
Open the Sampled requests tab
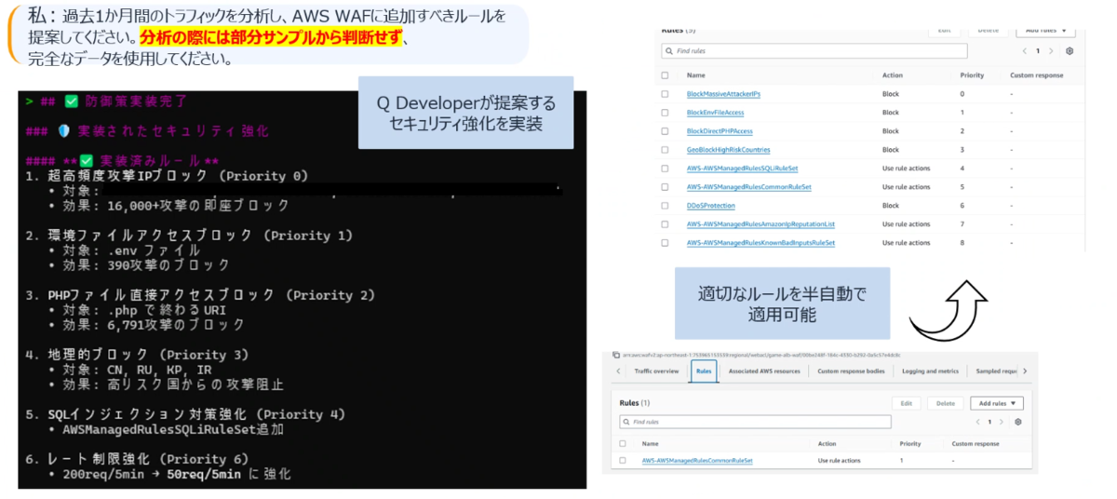(998, 371)
